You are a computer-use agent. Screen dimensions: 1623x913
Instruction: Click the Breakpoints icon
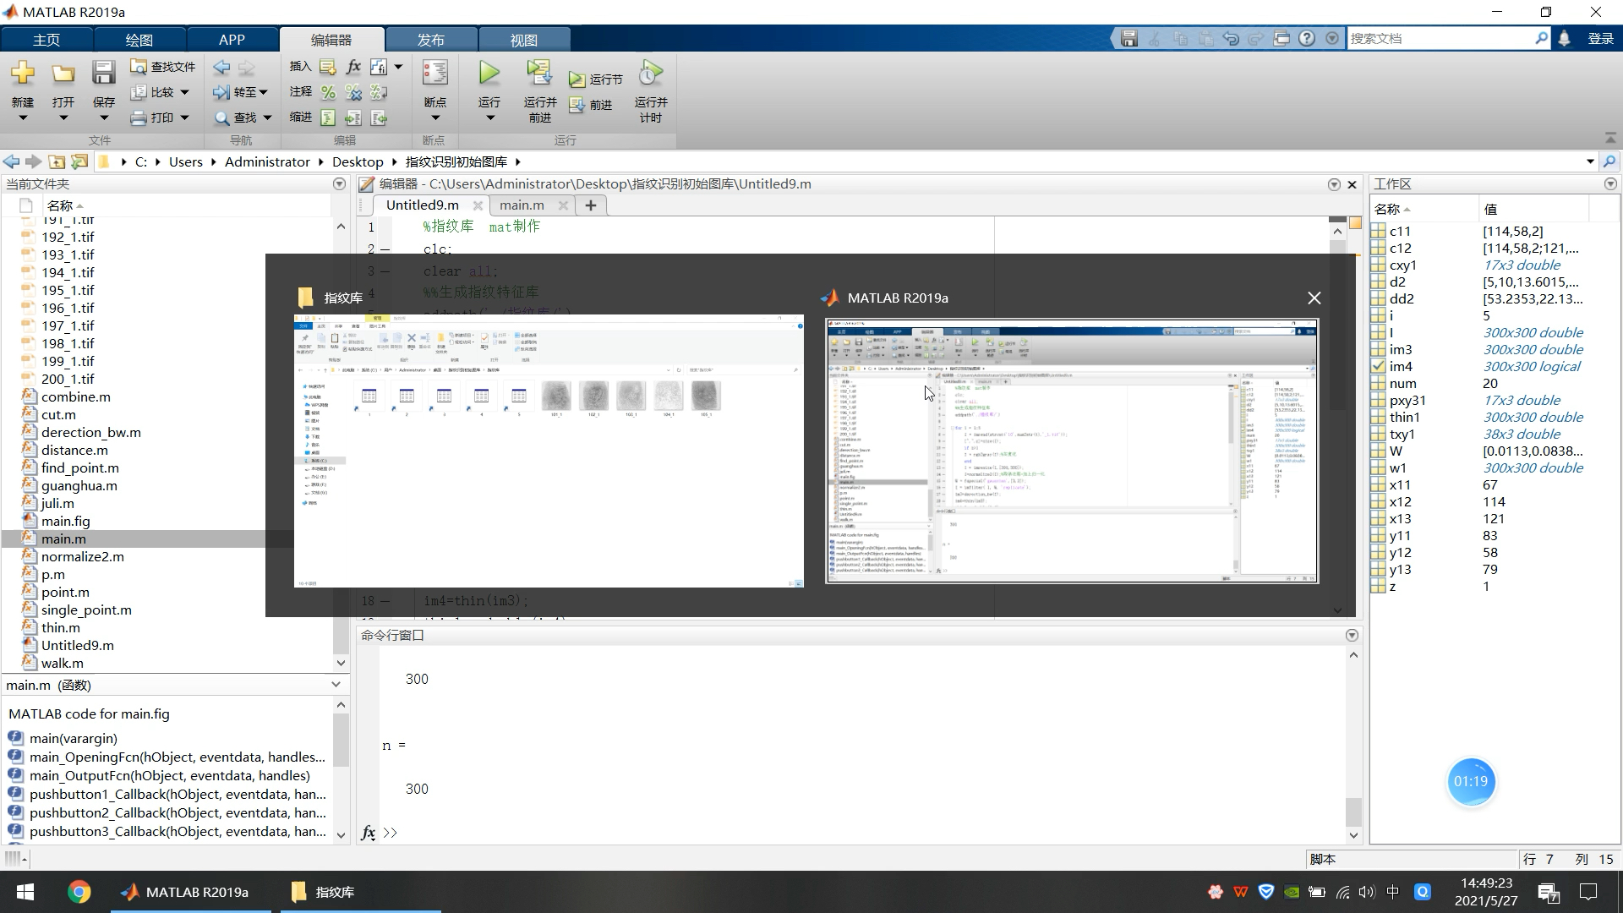pyautogui.click(x=434, y=74)
